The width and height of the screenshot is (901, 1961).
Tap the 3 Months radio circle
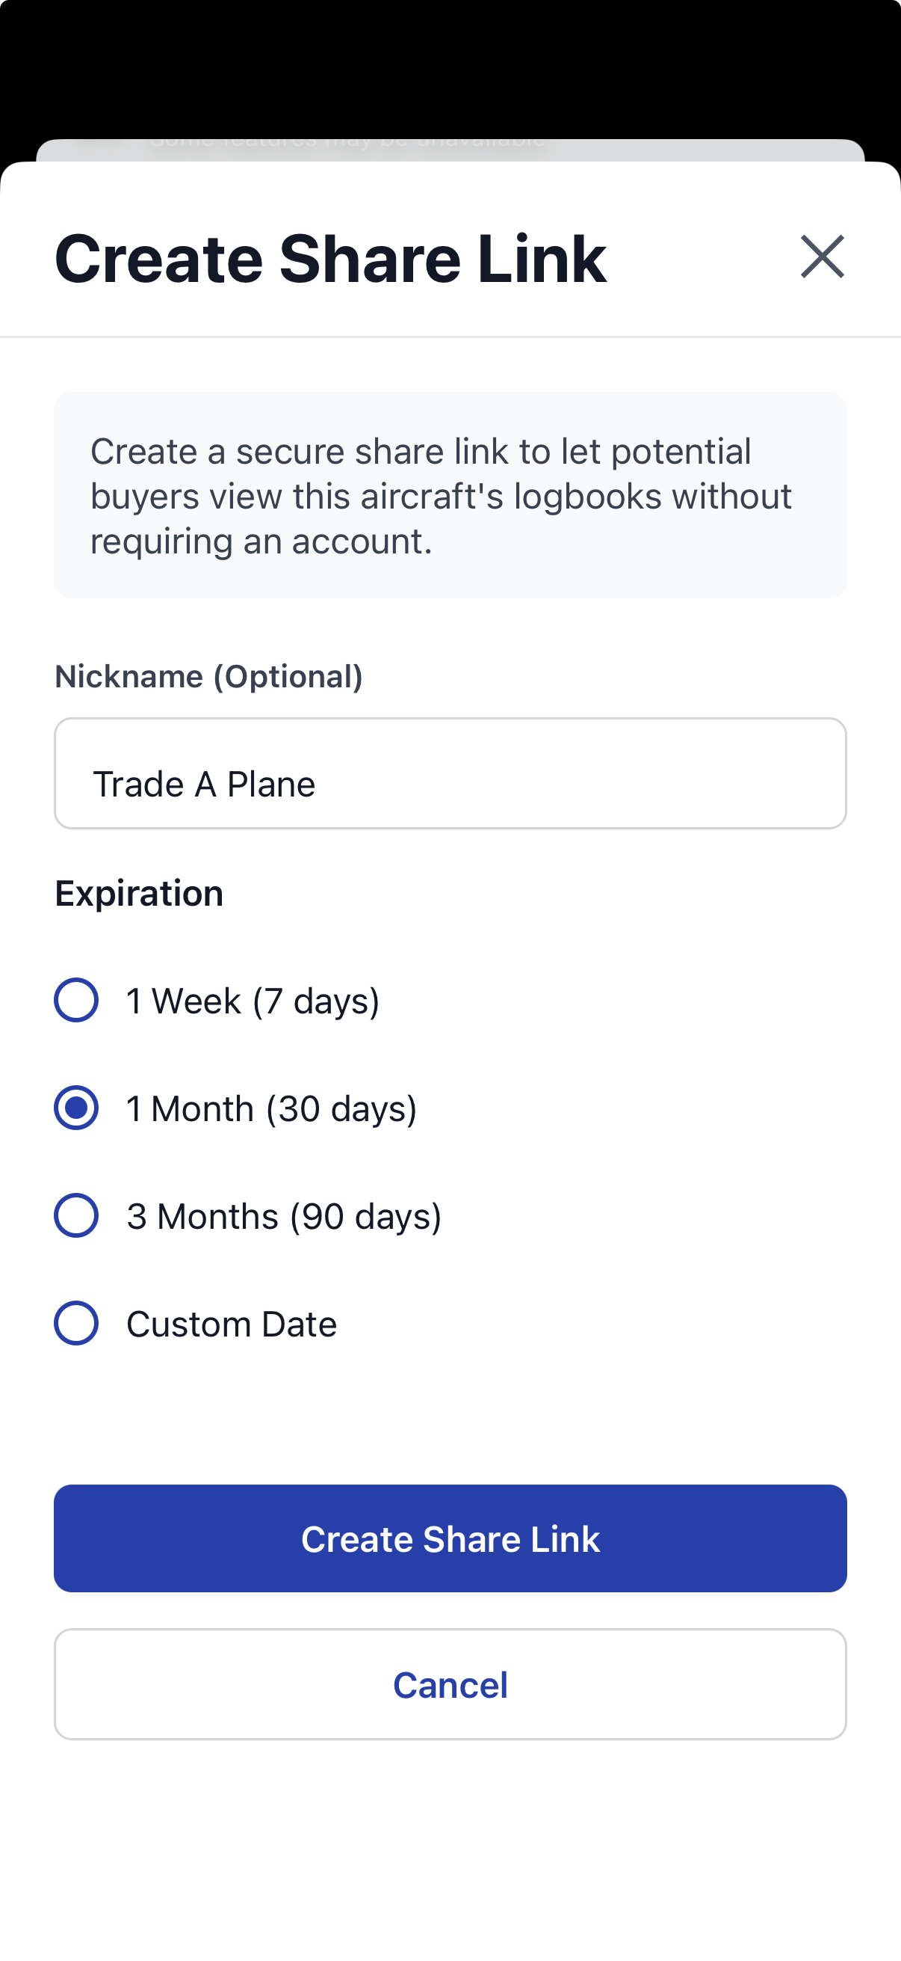(x=76, y=1216)
